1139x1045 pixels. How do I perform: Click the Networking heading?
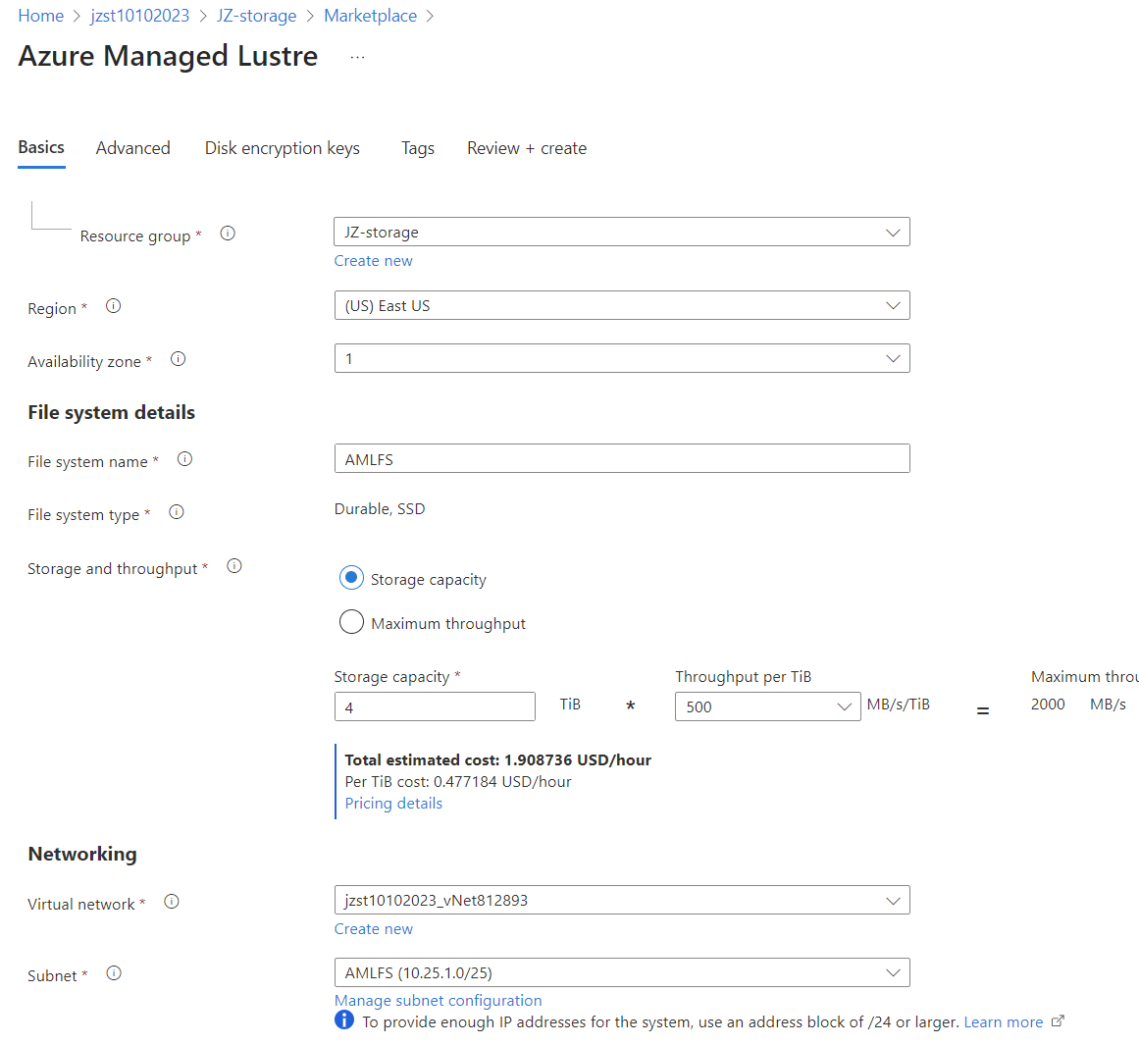tap(82, 853)
